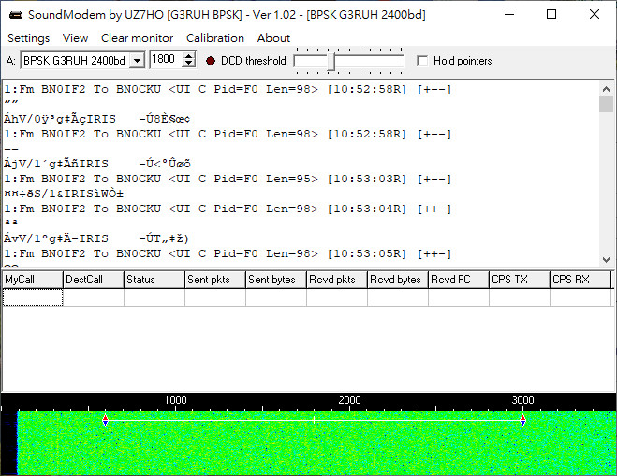Screen dimensions: 617x476
Task: Click the Sent pkts column header
Action: point(215,280)
